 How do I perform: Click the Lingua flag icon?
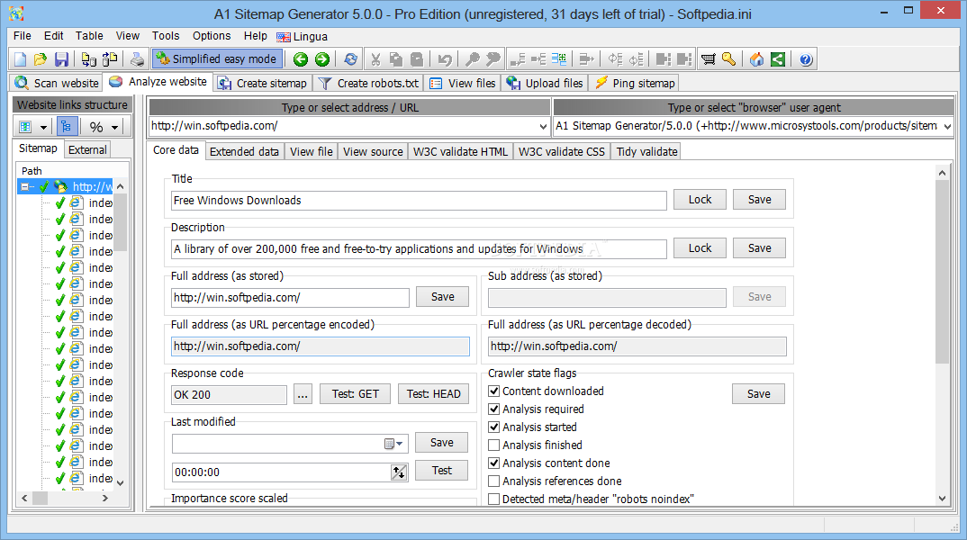283,37
